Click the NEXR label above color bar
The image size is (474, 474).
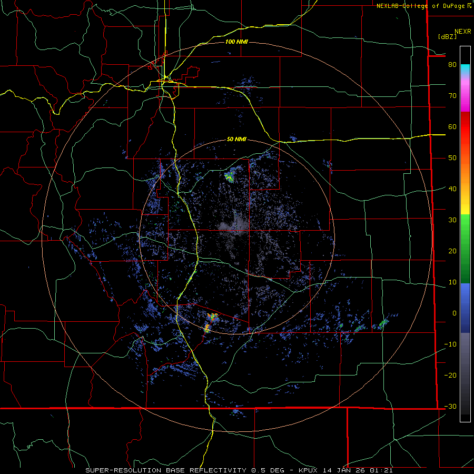(462, 32)
